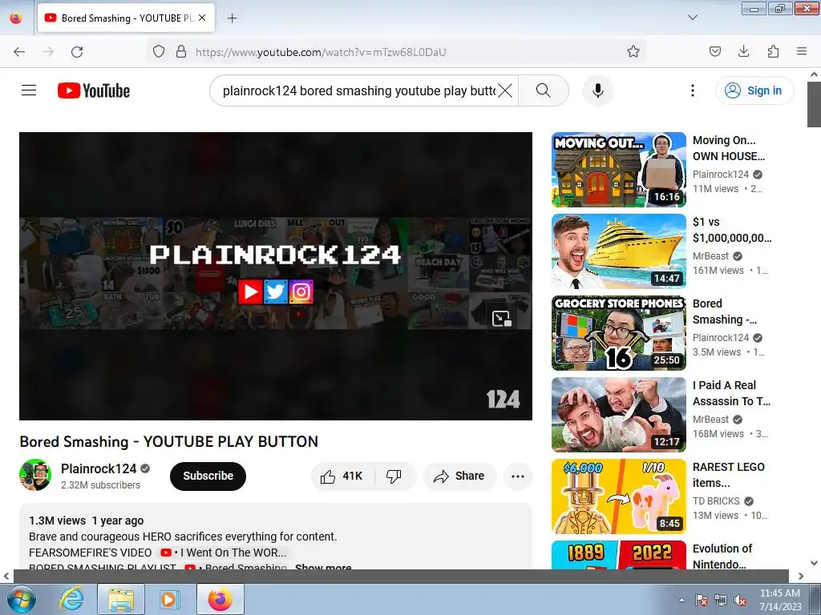The height and width of the screenshot is (615, 821).
Task: Click the Twitter icon in the video banner
Action: click(x=276, y=291)
